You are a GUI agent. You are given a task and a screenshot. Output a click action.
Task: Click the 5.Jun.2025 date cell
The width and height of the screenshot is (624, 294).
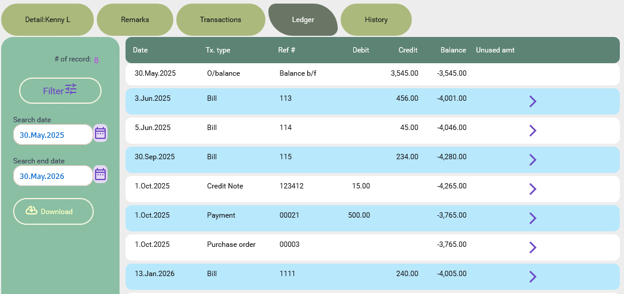pyautogui.click(x=152, y=128)
